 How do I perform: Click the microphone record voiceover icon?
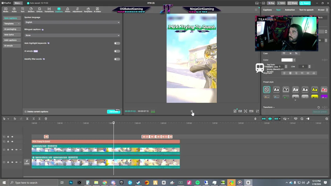[255, 119]
